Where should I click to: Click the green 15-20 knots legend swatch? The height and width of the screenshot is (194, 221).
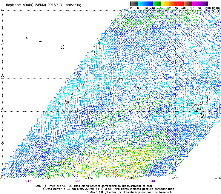(x=157, y=4)
